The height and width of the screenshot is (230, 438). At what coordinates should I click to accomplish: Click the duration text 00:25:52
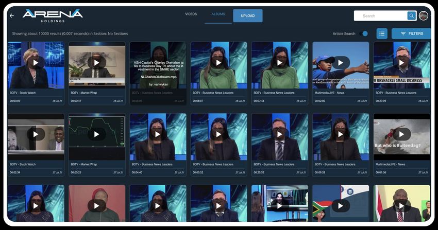point(259,172)
